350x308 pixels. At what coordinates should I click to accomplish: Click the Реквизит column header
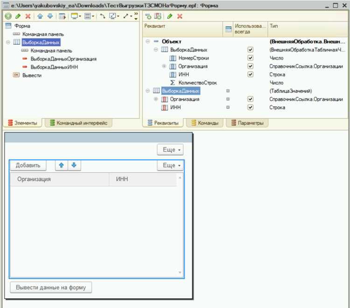(182, 29)
